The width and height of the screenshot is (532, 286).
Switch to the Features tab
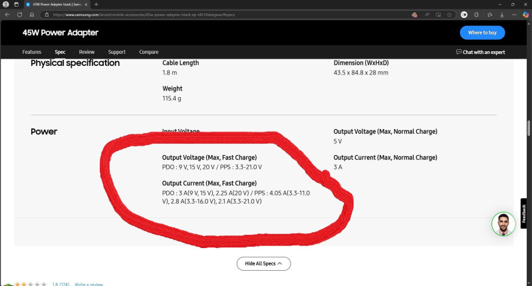click(x=31, y=52)
